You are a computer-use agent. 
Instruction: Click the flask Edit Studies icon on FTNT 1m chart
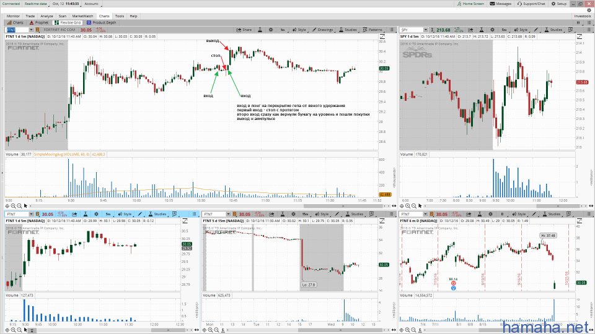point(260,30)
